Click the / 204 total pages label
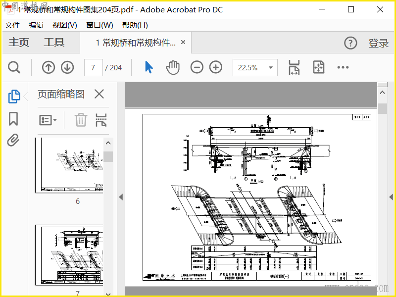 pos(113,68)
